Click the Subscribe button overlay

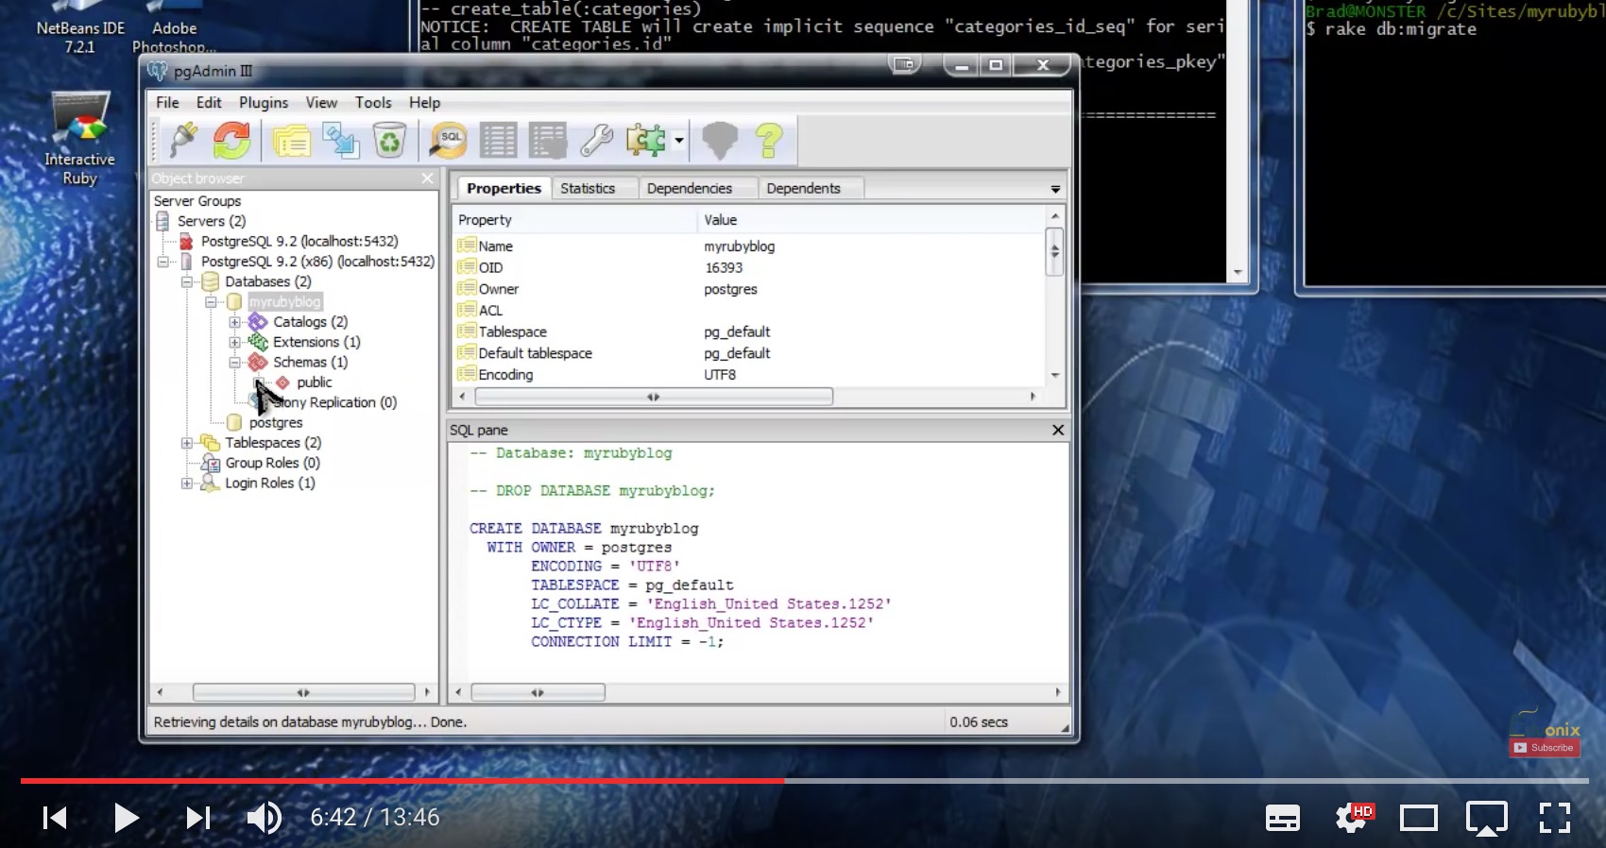click(1545, 748)
